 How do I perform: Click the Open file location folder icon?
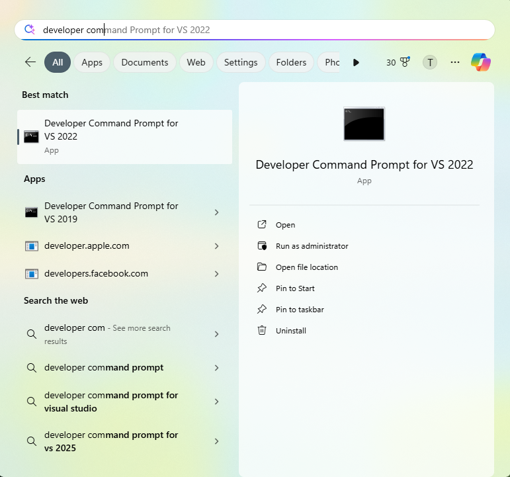click(x=262, y=267)
